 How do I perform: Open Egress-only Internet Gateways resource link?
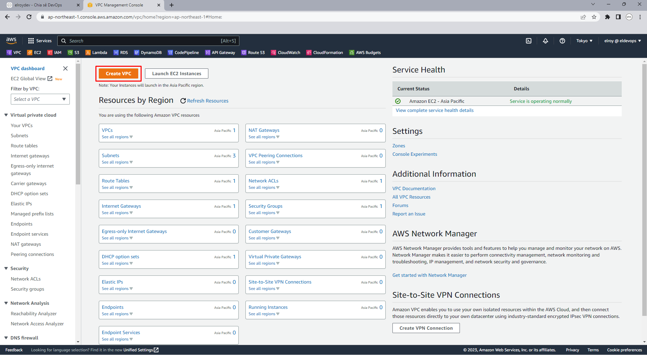pyautogui.click(x=134, y=231)
